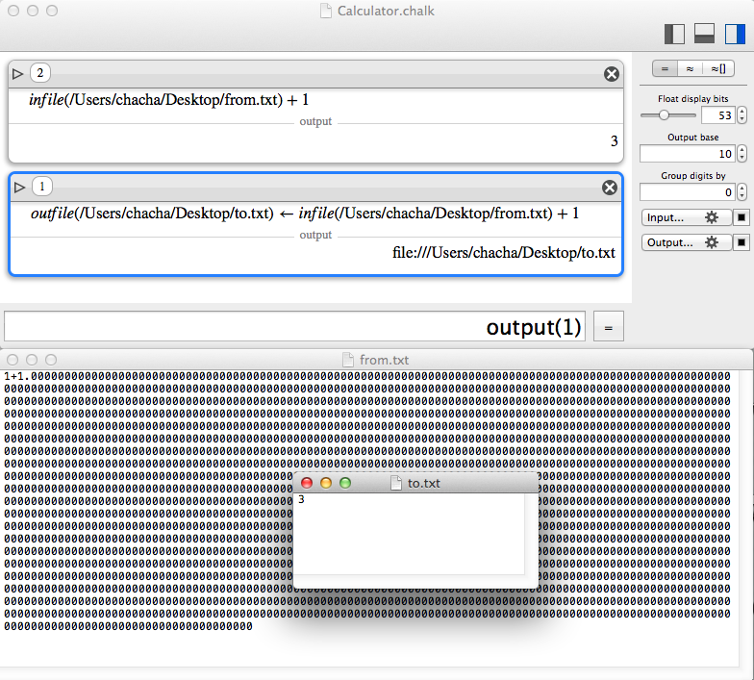Click the 'output' divider label in entry 1
Viewport: 754px width, 680px height.
[x=315, y=235]
